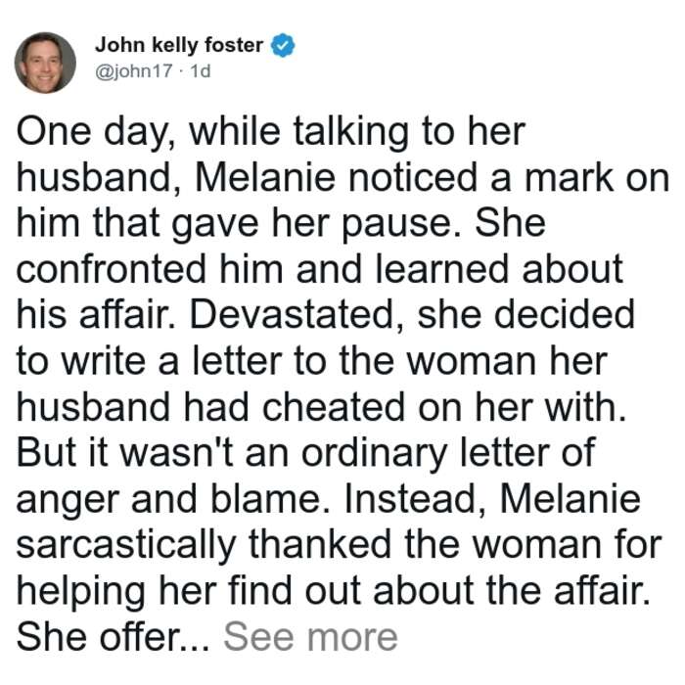Viewport: 685px width, 685px height.
Task: Visit the @john17 handle
Action: (x=134, y=70)
